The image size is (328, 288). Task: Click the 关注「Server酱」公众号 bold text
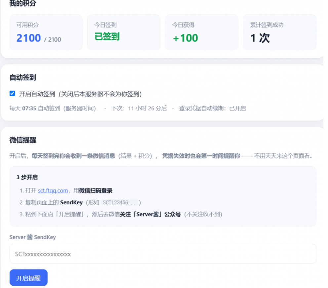pyautogui.click(x=150, y=214)
